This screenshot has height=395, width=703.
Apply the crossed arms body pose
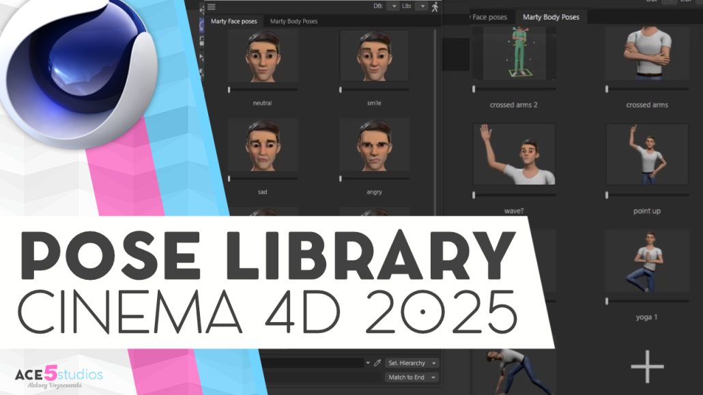(x=646, y=55)
